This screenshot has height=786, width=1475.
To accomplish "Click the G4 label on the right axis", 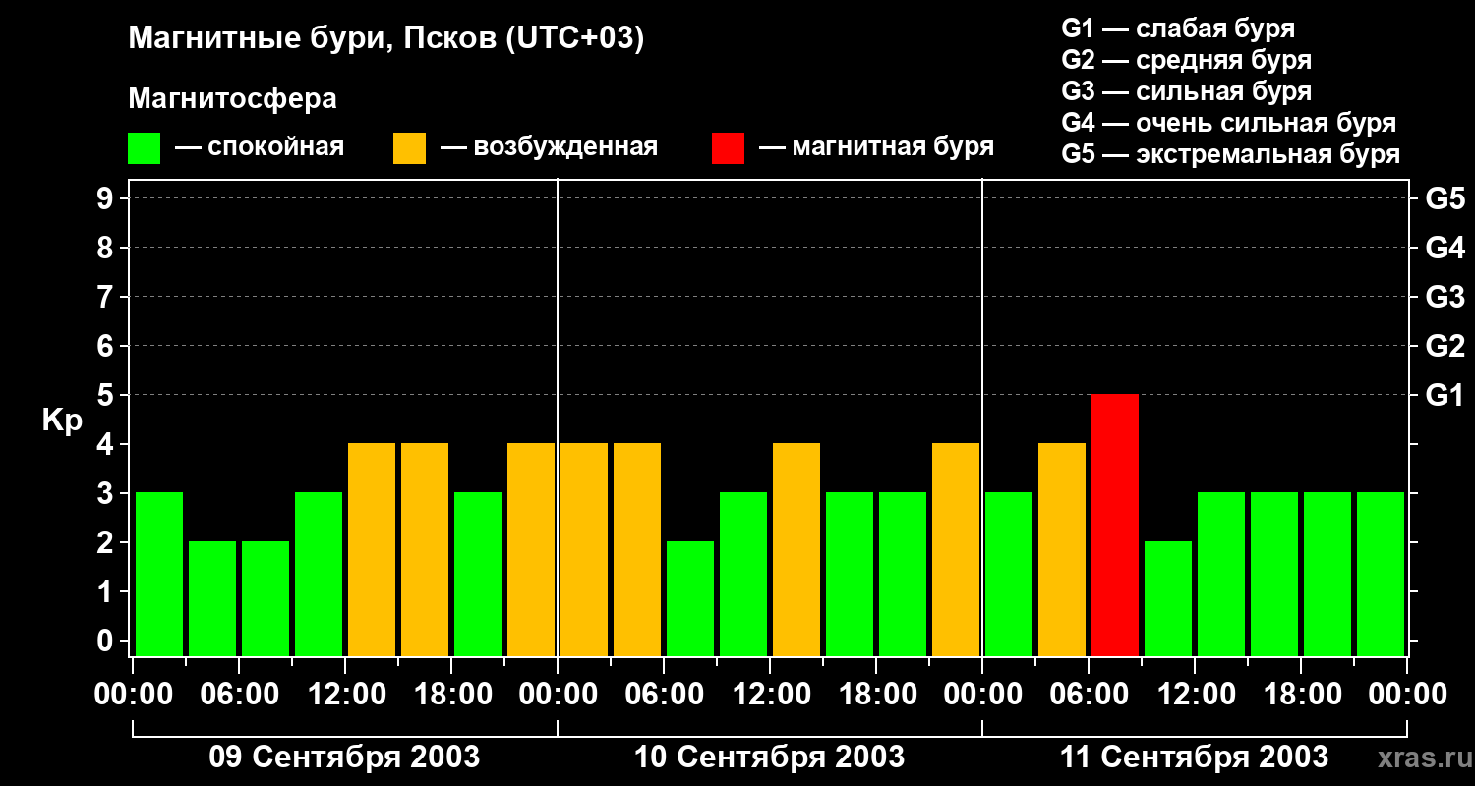I will click(1445, 248).
